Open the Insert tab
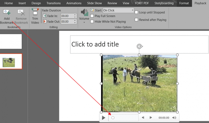Image resolution: width=209 pixels, height=123 pixels. (x=22, y=3)
